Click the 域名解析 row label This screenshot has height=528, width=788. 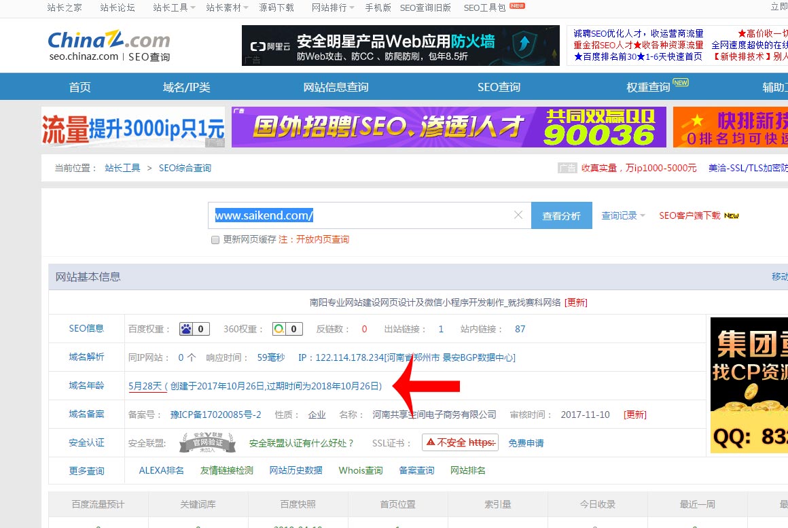(x=86, y=357)
